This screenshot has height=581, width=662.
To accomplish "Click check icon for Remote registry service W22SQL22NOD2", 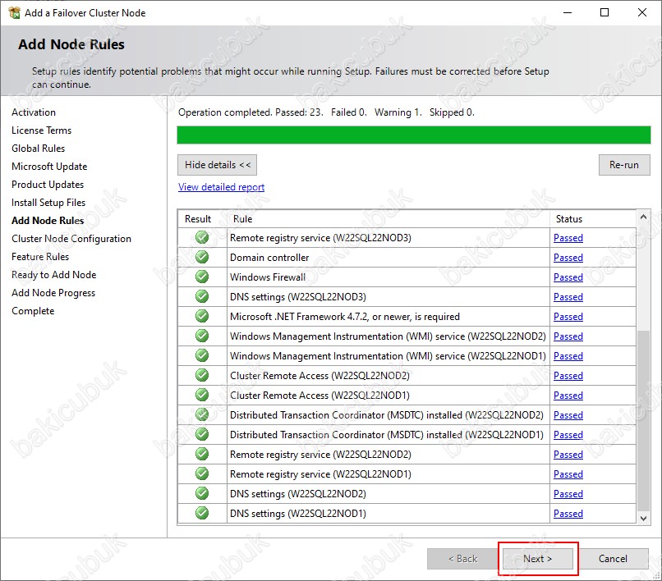I will (202, 454).
